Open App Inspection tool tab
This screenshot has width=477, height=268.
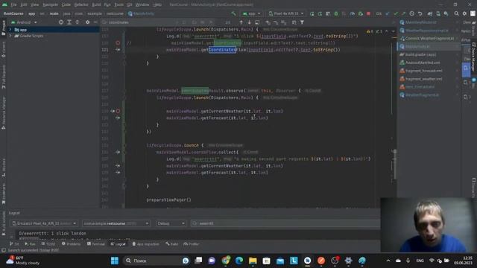145,244
